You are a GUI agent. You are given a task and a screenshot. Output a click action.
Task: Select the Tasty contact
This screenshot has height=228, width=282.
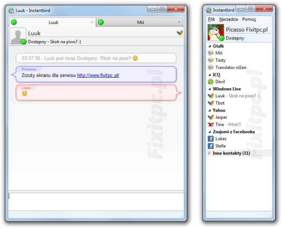[239, 60]
